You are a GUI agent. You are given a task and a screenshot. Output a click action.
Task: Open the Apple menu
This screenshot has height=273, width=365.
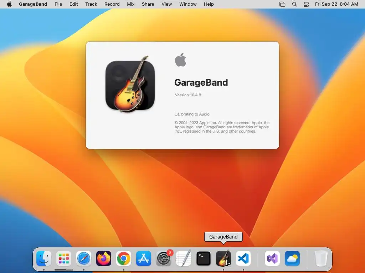coord(9,4)
